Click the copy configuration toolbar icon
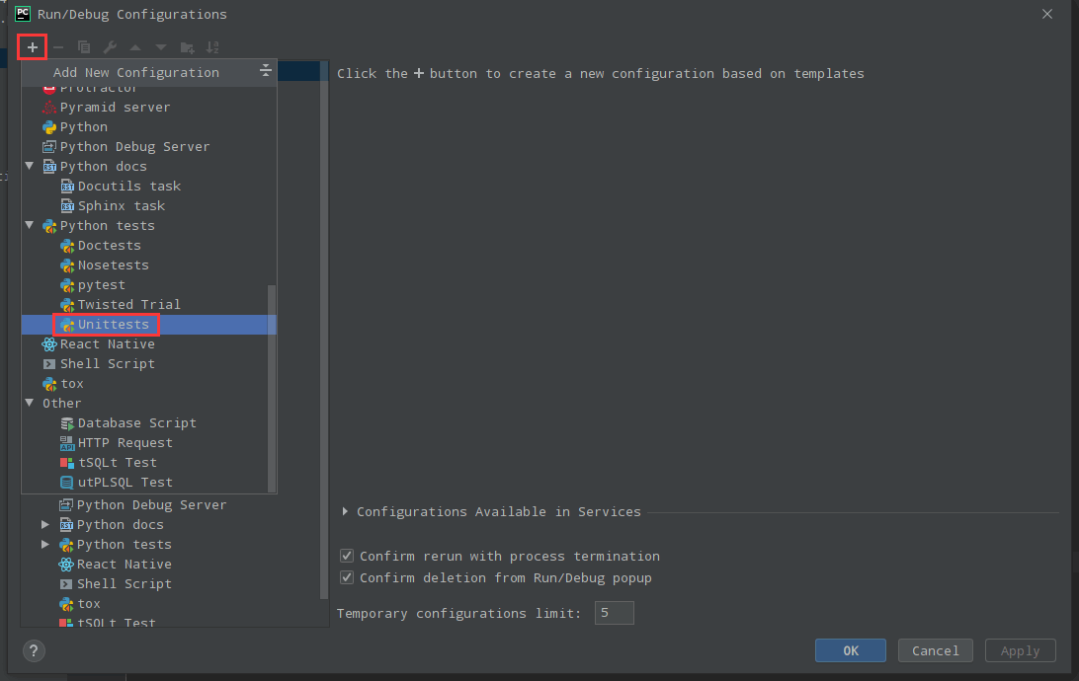This screenshot has width=1079, height=681. [x=84, y=47]
